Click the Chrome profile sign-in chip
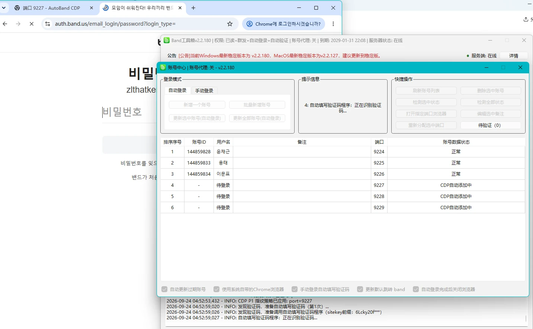This screenshot has width=533, height=329. click(x=283, y=24)
